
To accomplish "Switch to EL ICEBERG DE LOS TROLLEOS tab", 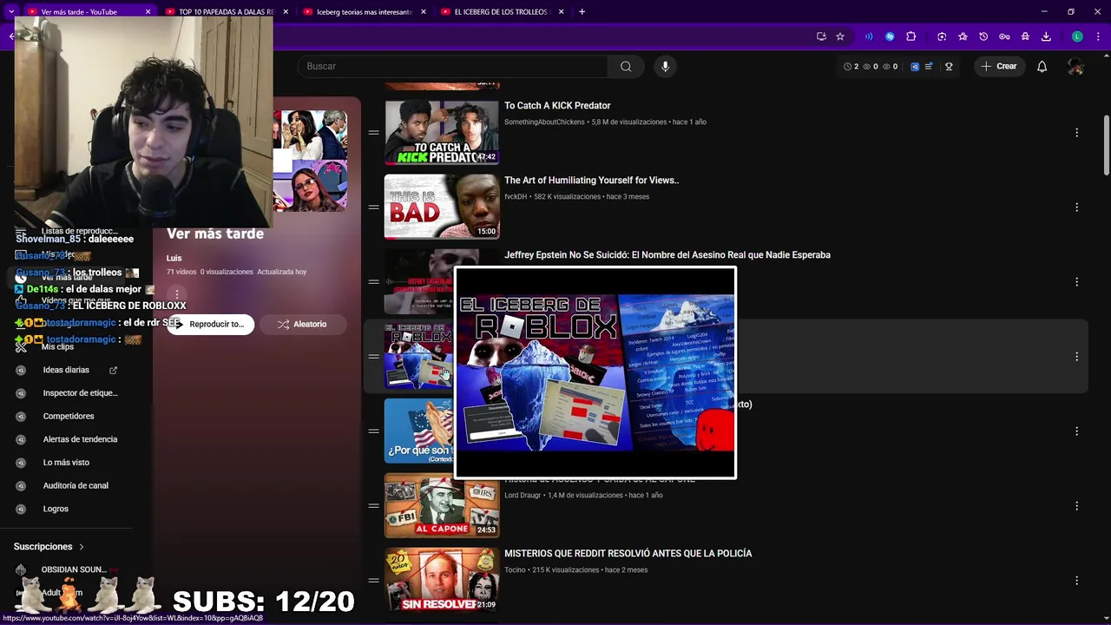I will pos(501,12).
